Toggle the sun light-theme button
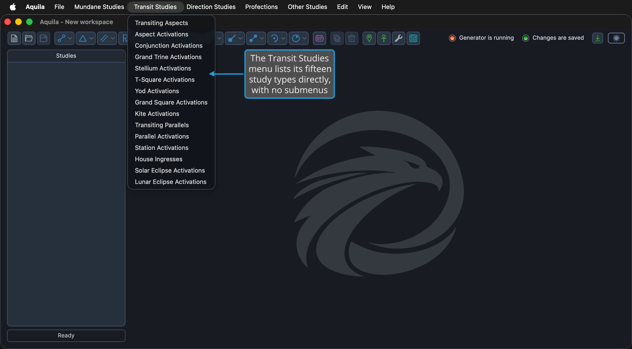 (616, 38)
